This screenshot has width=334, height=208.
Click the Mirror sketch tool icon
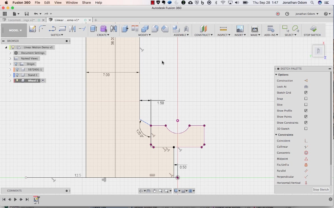click(72, 29)
